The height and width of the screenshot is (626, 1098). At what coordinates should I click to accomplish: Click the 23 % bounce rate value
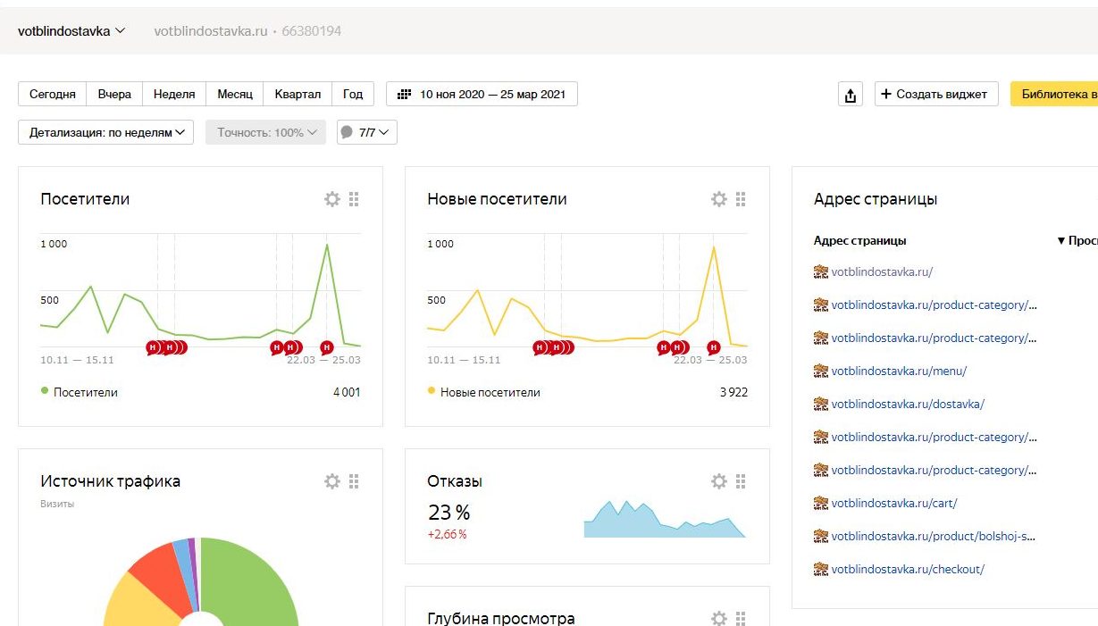click(448, 513)
